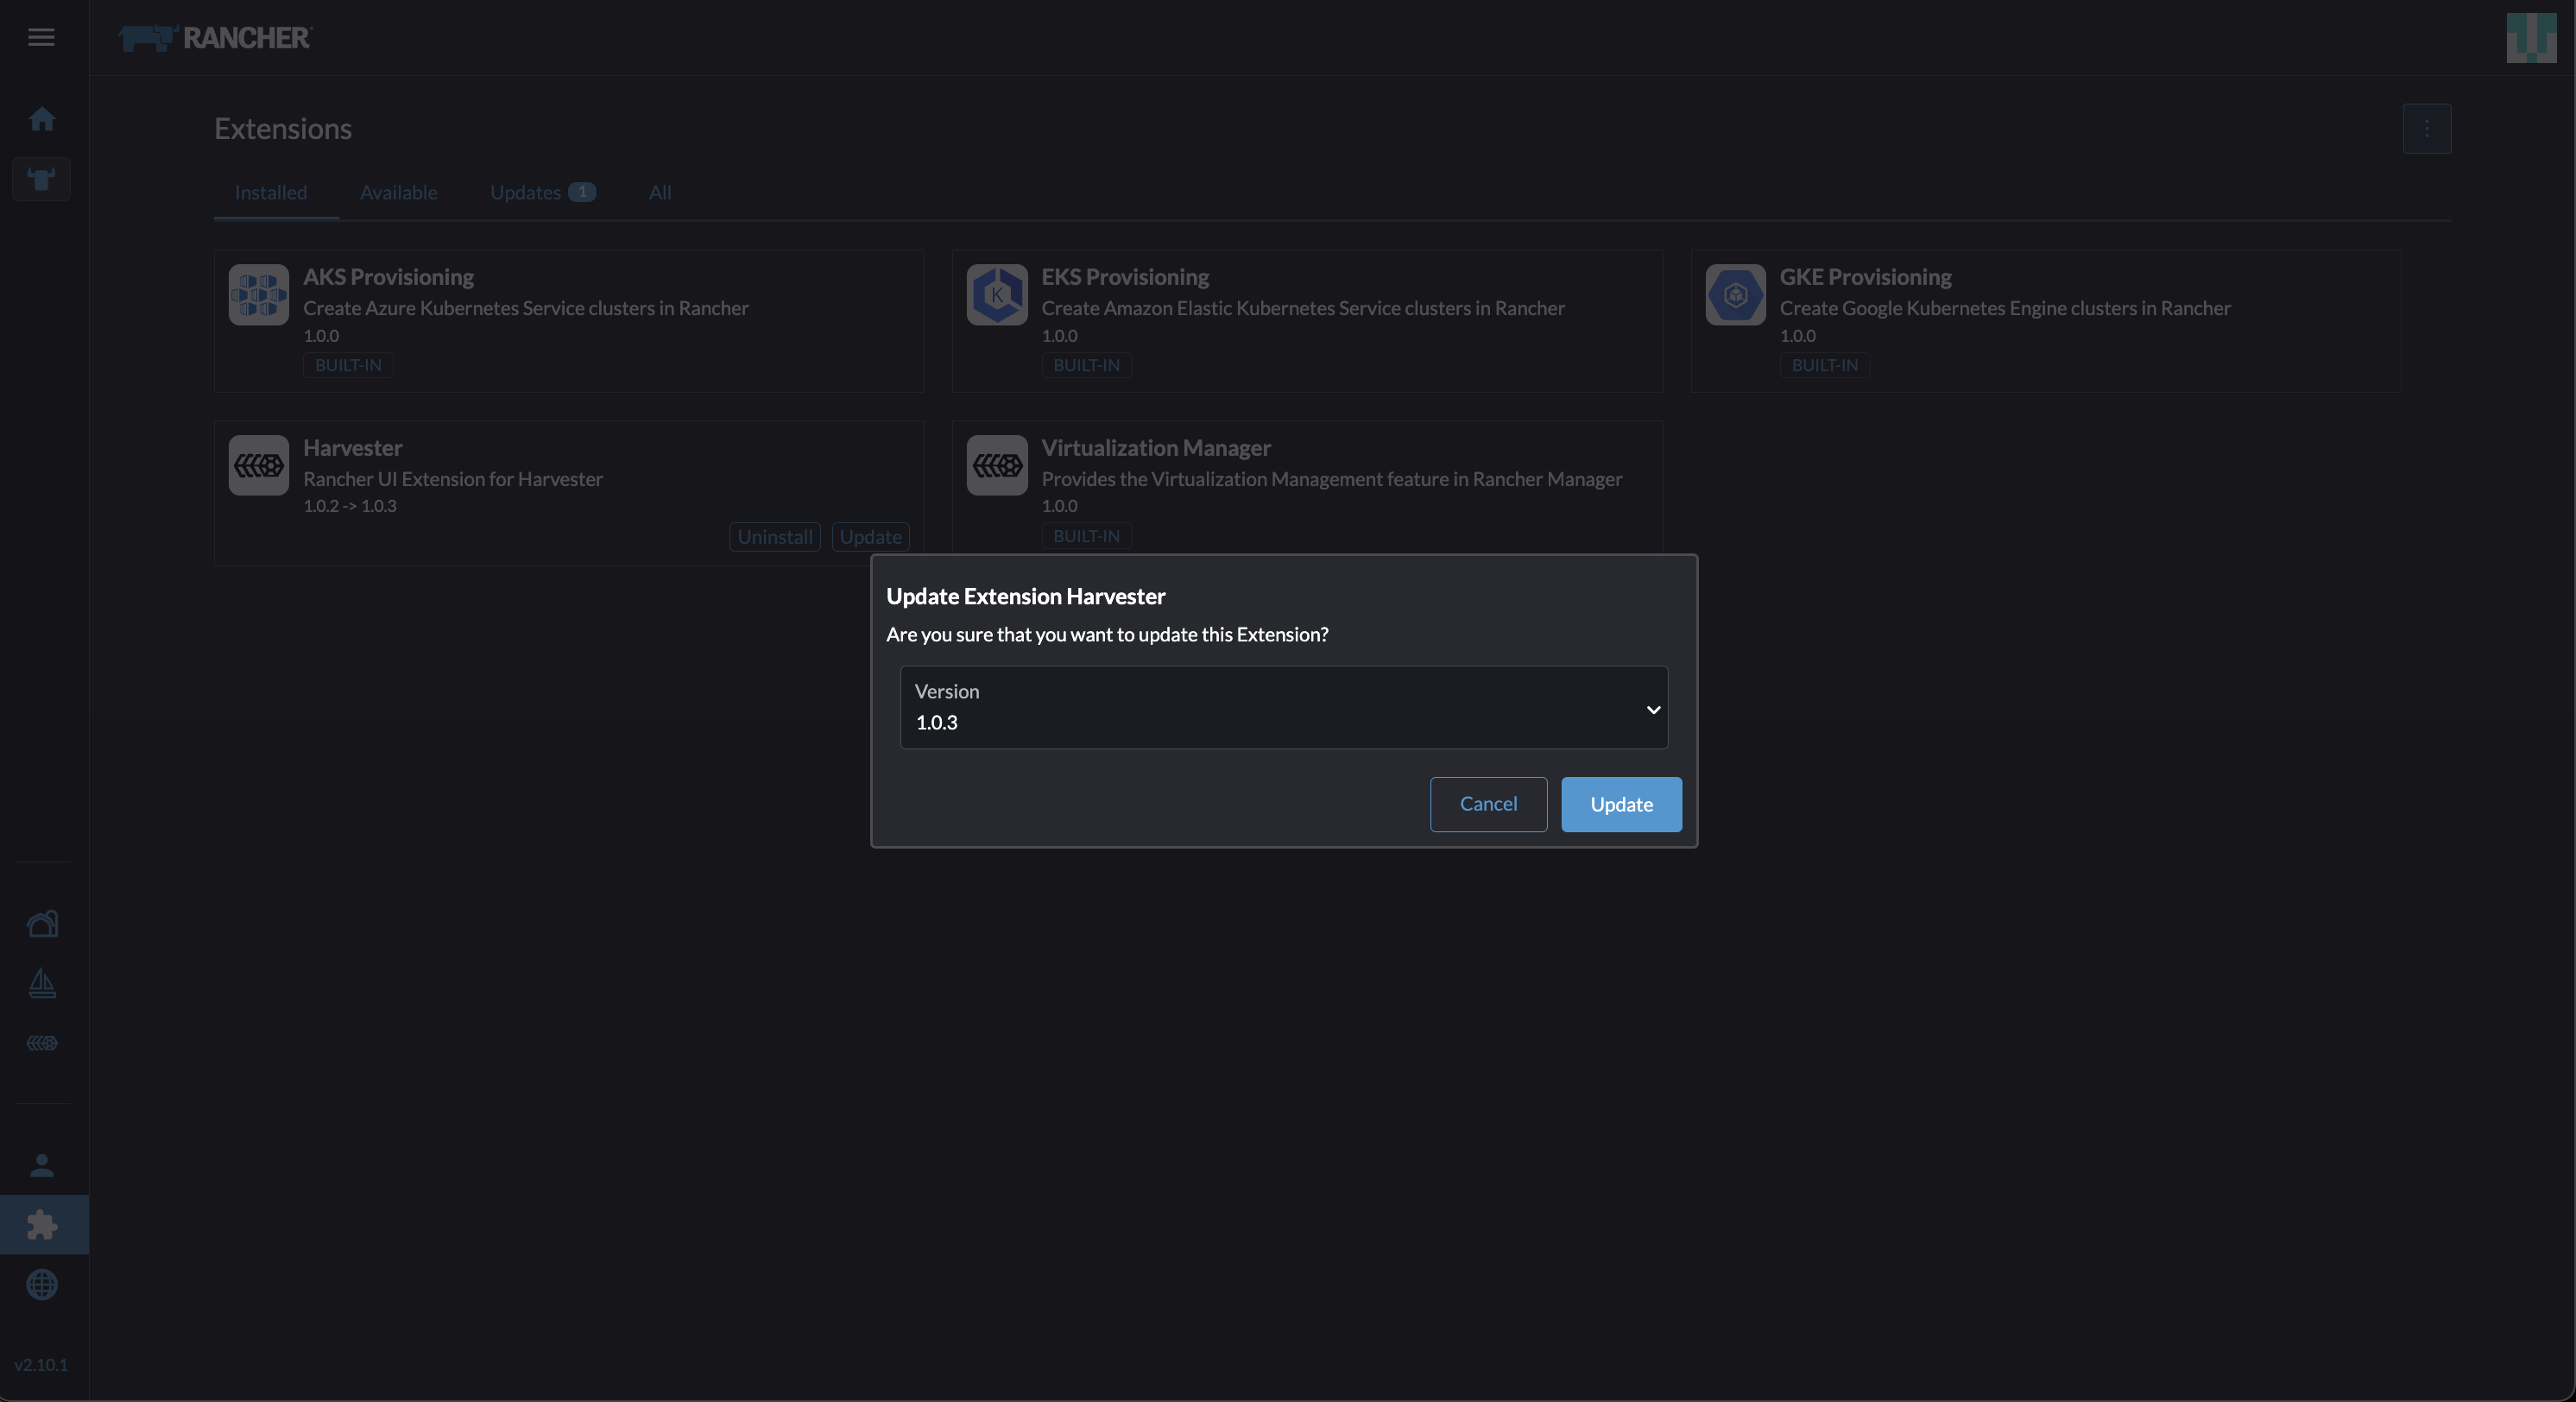Open the hamburger menu next to Rancher logo

pos(41,38)
